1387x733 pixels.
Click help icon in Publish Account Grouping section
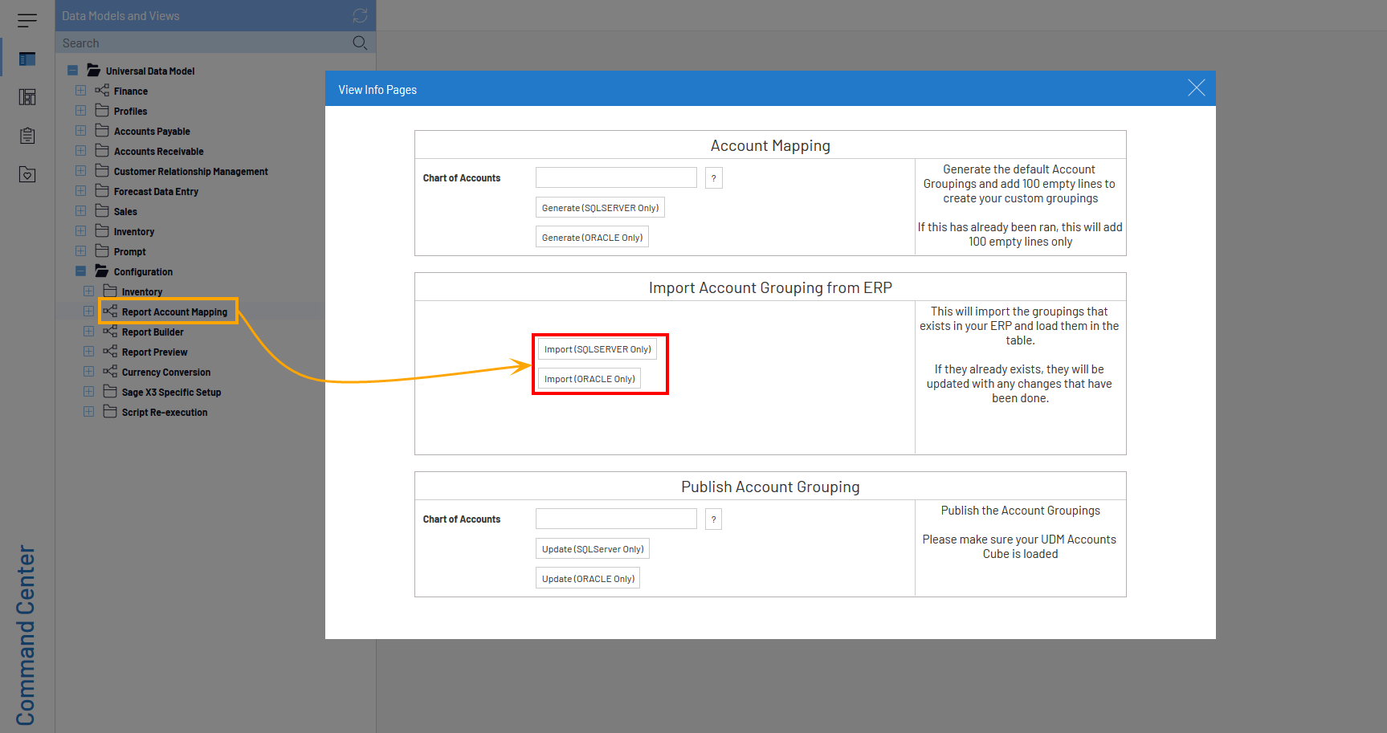coord(713,519)
